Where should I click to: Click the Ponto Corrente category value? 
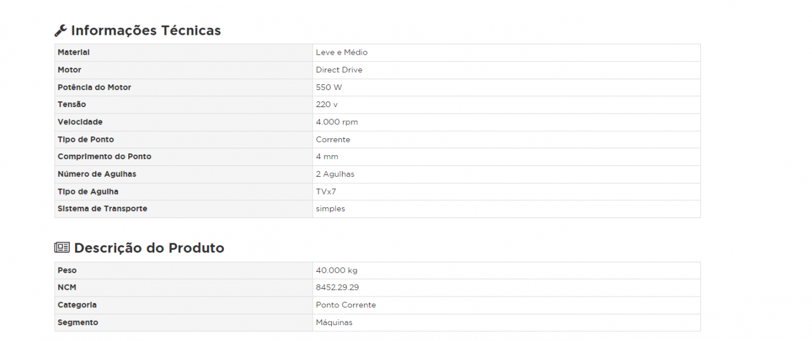click(x=346, y=305)
